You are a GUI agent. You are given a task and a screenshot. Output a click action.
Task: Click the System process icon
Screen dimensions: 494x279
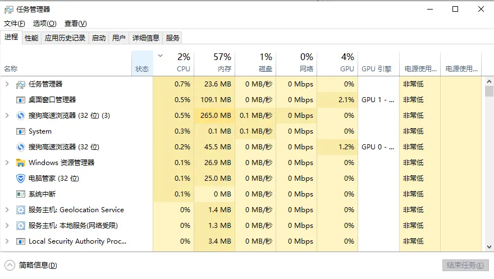pyautogui.click(x=21, y=131)
